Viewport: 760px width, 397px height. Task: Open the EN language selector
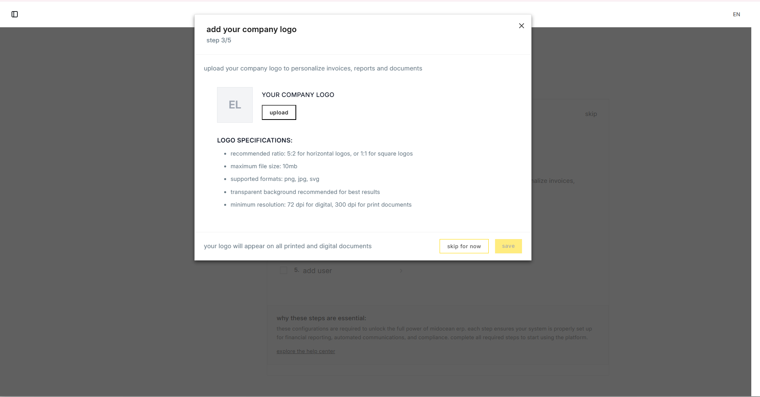click(737, 14)
